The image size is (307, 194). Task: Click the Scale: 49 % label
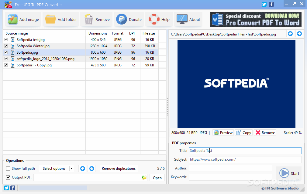click(x=292, y=133)
